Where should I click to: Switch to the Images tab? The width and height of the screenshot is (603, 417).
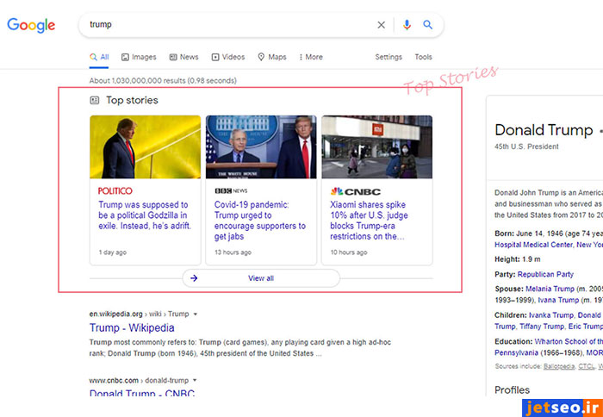click(139, 57)
